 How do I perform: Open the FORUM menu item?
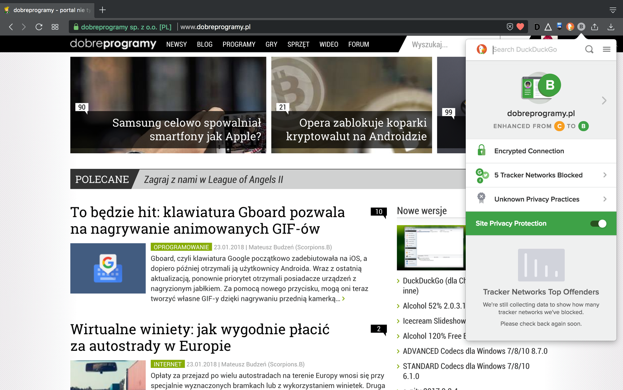[359, 44]
